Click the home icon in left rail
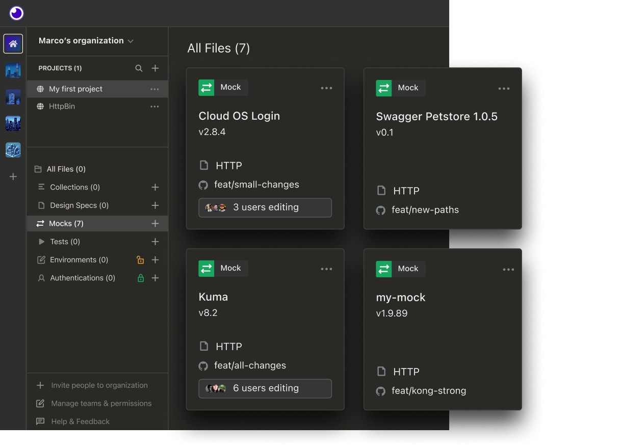Viewport: 623px width, 448px height. pos(13,44)
